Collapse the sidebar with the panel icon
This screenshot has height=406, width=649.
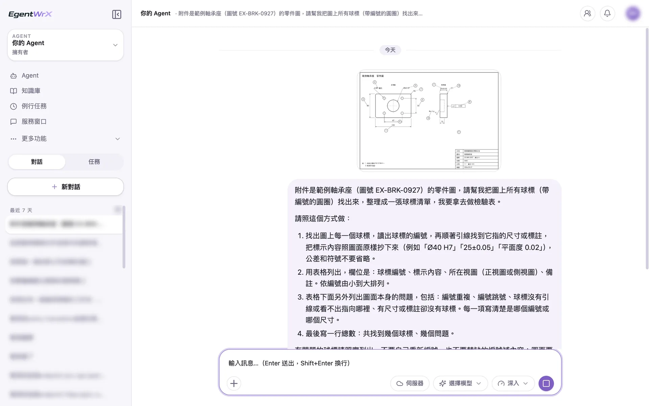click(x=117, y=14)
